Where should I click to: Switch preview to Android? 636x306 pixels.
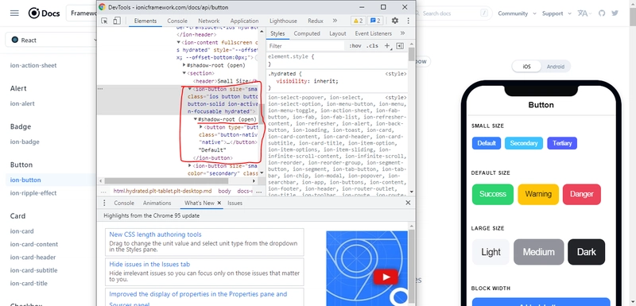click(555, 67)
